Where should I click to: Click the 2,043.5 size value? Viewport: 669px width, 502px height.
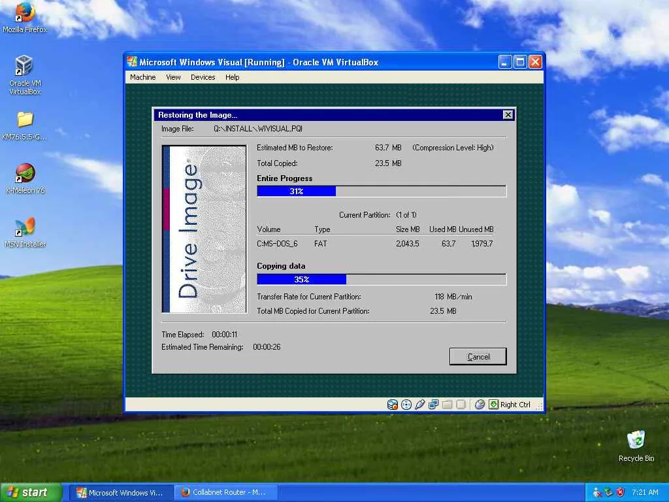tap(408, 244)
